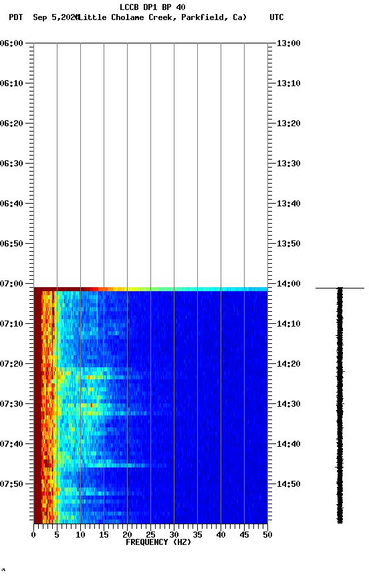Click the 40 Hz frequency axis label
This screenshot has height=577, width=369.
coord(221,535)
